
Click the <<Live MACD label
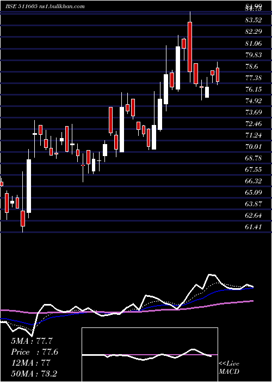click(229, 367)
